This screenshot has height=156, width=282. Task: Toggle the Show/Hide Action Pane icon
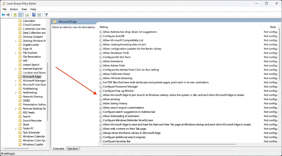[x=39, y=15]
